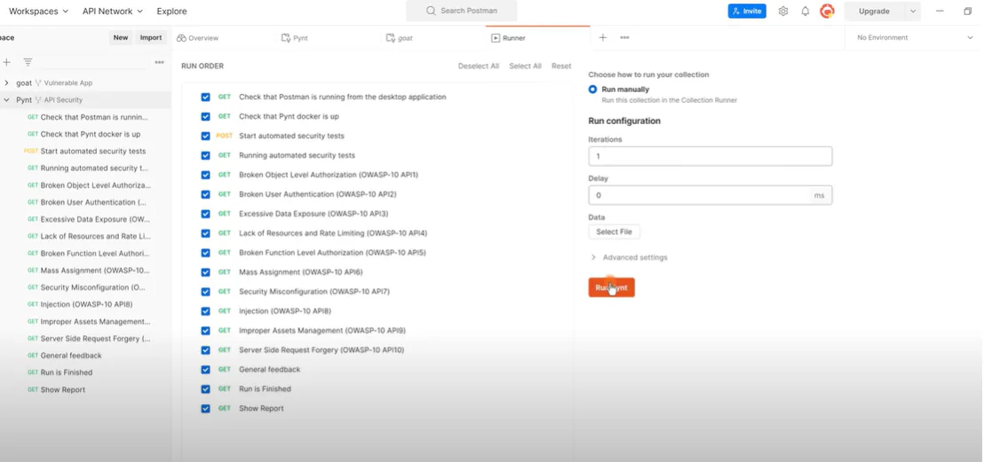This screenshot has width=992, height=462.
Task: Click Reset in run order
Action: tap(561, 66)
